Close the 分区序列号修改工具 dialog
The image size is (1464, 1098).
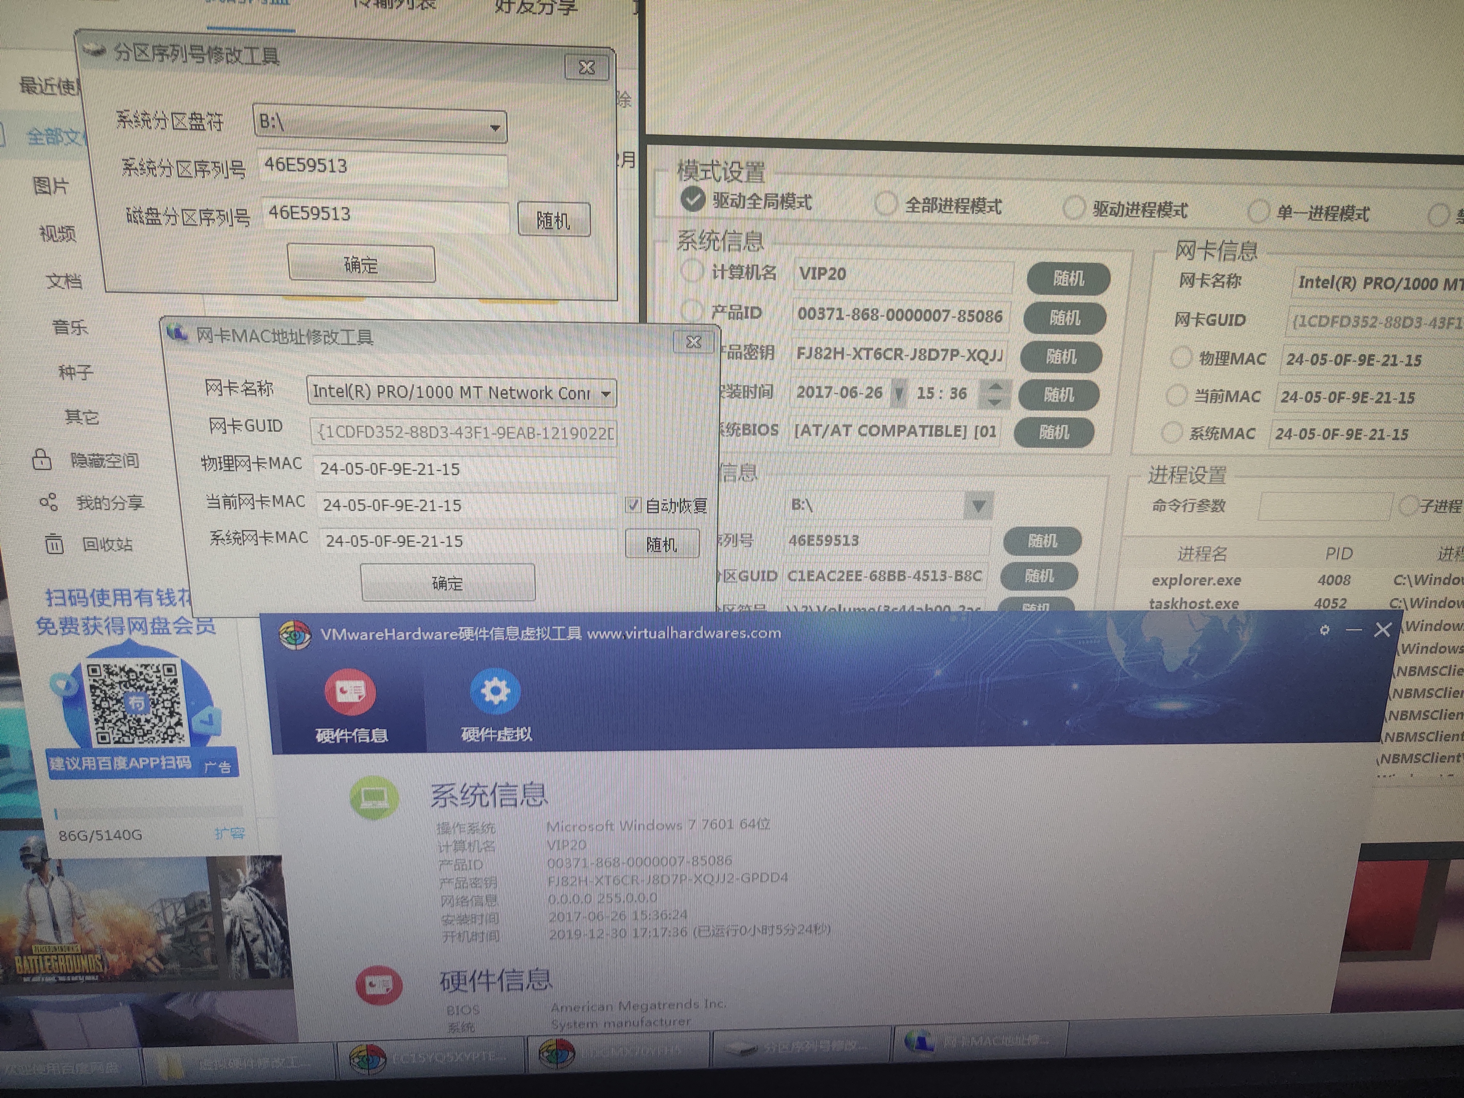click(586, 68)
